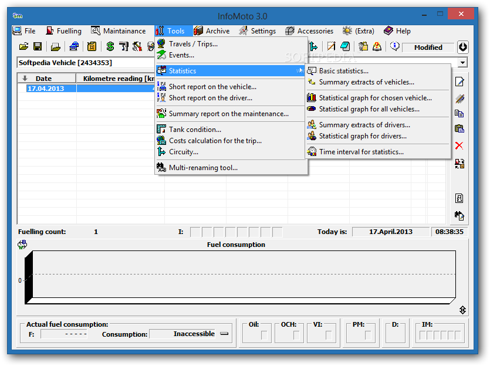Image resolution: width=490 pixels, height=366 pixels.
Task: Click the fuel pump swap sidebar icon
Action: [x=459, y=164]
